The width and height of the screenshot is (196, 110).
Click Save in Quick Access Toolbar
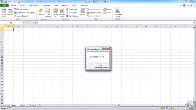coord(6,2)
